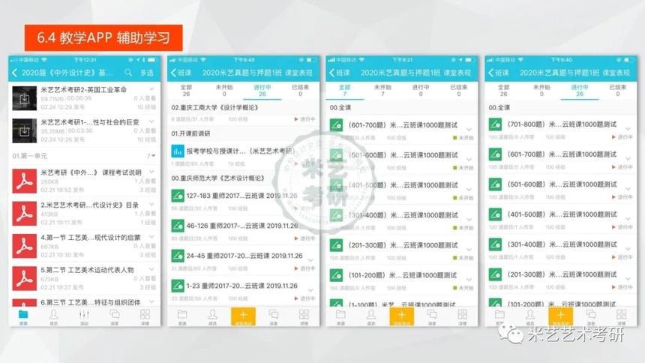
Task: Open poll icon for 报考学校与授课计... activity
Action: 178,151
